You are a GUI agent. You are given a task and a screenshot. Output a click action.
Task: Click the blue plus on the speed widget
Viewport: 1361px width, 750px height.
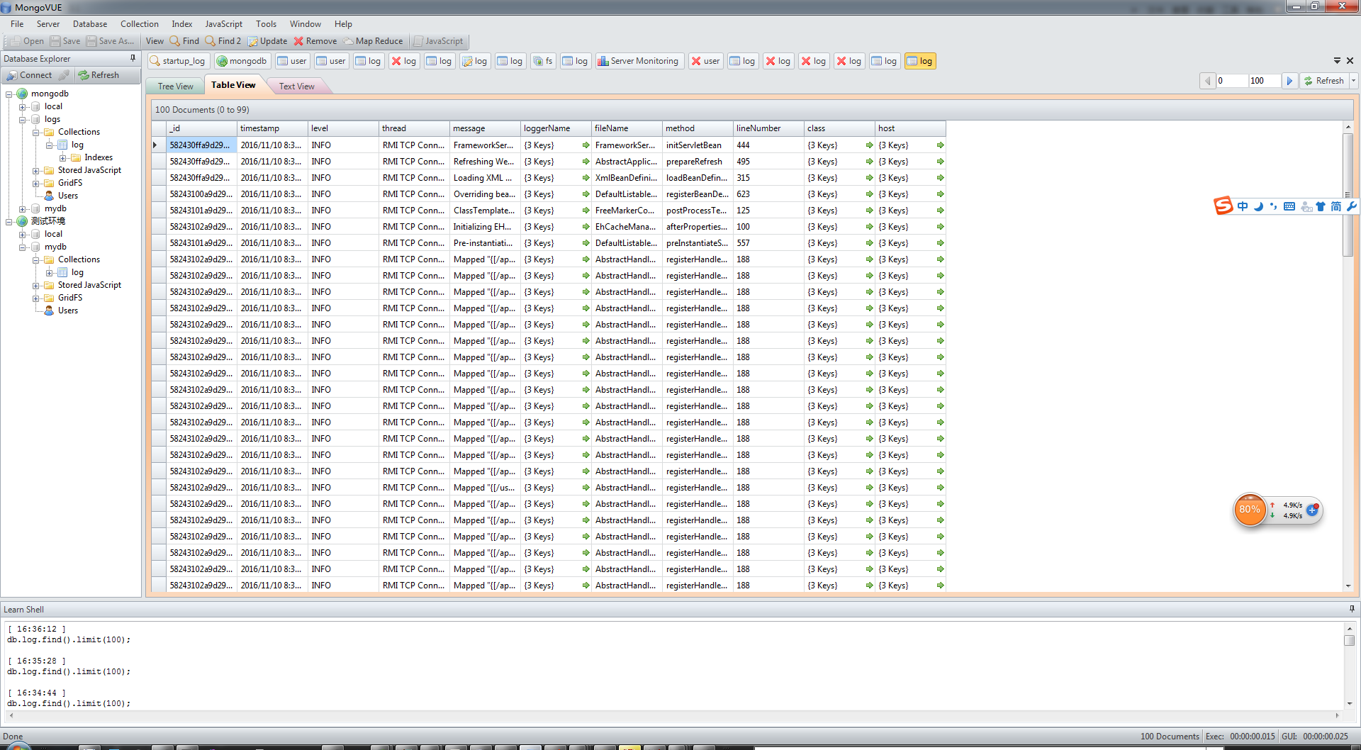coord(1312,510)
